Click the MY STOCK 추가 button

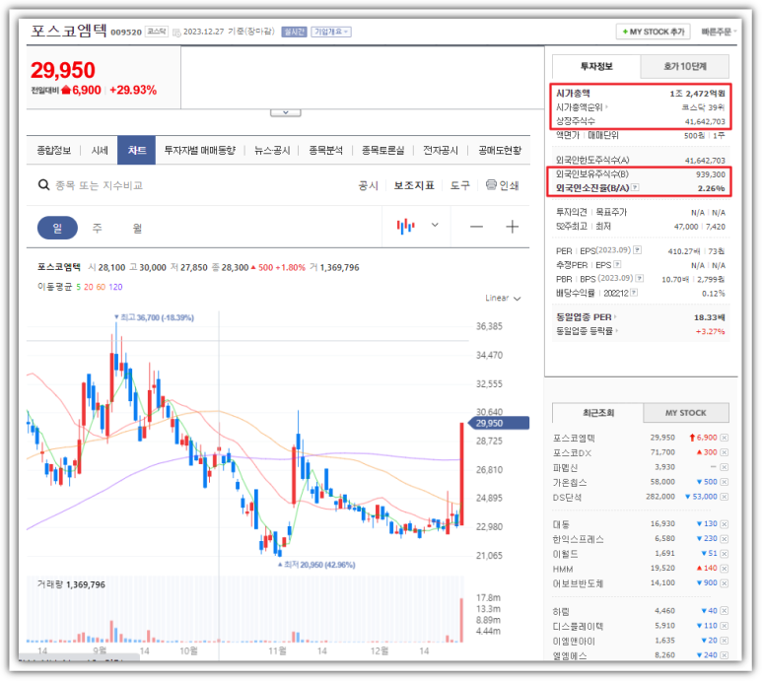pos(655,32)
